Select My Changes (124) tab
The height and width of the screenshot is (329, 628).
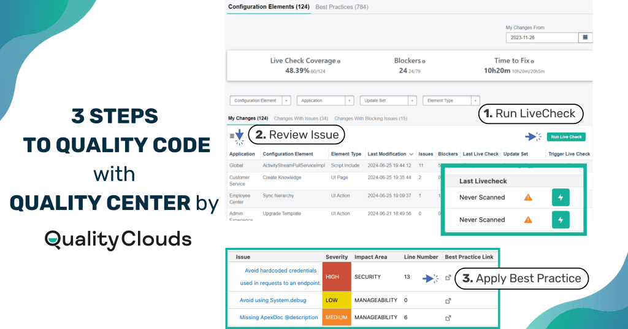(x=248, y=118)
